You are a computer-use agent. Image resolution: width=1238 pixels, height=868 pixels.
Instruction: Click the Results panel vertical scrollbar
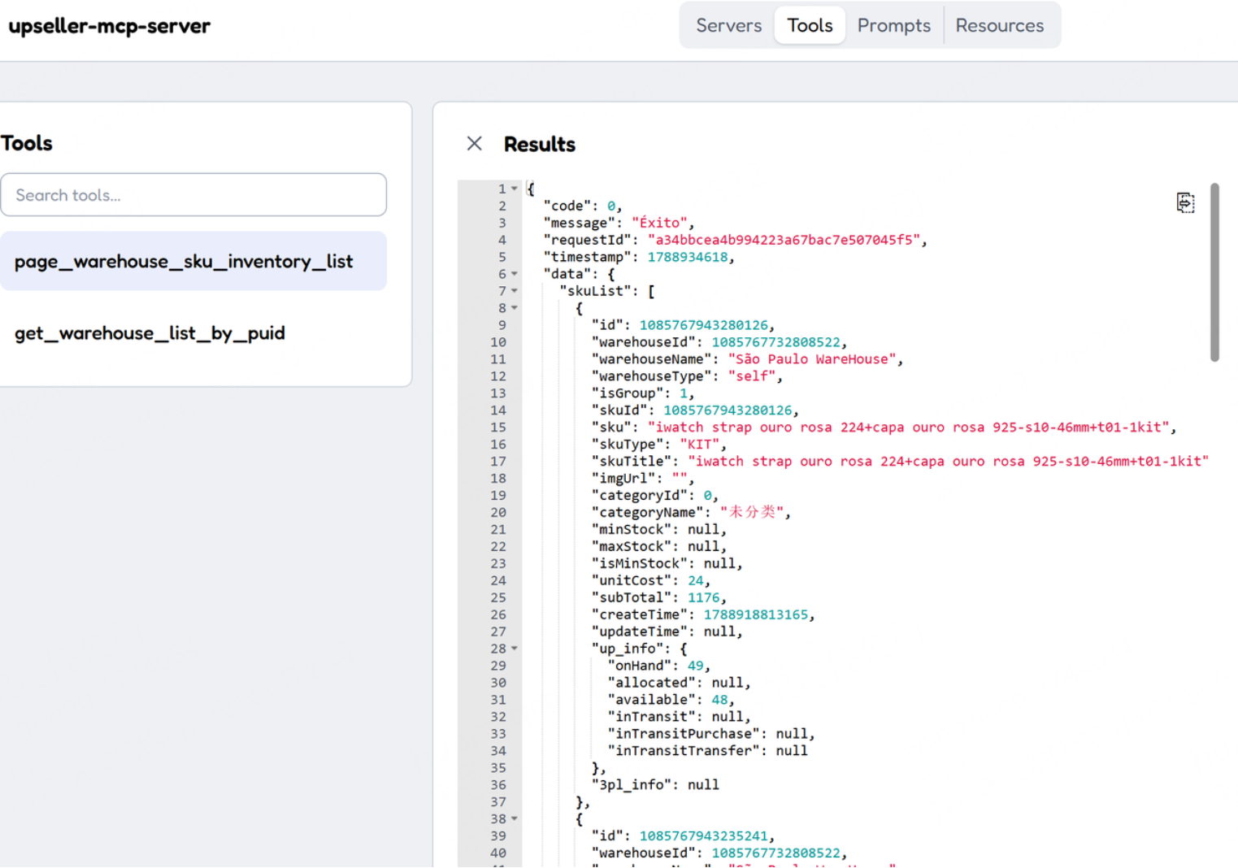pyautogui.click(x=1214, y=272)
